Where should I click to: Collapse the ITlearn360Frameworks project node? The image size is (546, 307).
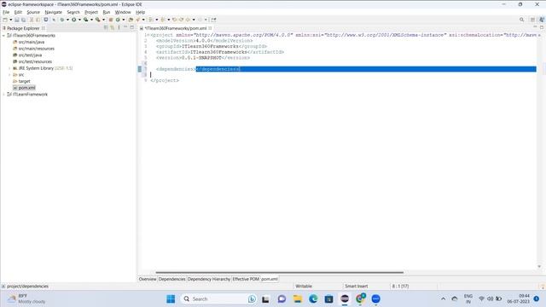(3, 36)
